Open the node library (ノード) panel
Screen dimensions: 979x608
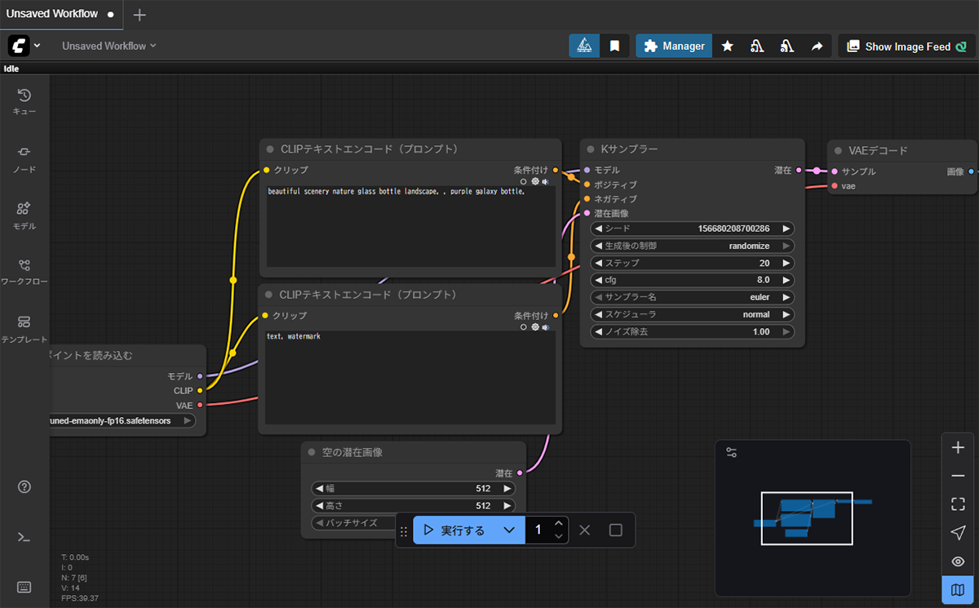24,158
